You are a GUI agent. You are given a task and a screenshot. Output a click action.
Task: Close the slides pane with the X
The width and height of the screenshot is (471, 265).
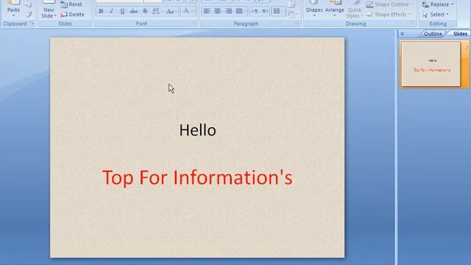pyautogui.click(x=403, y=34)
